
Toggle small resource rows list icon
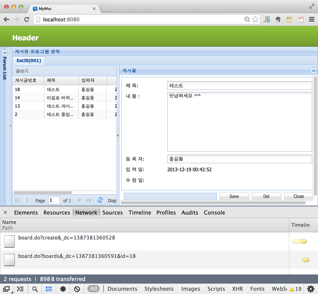coord(49,289)
